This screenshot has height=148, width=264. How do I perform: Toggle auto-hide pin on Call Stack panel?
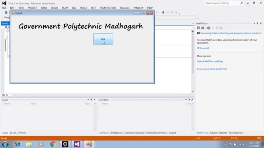click(x=189, y=99)
